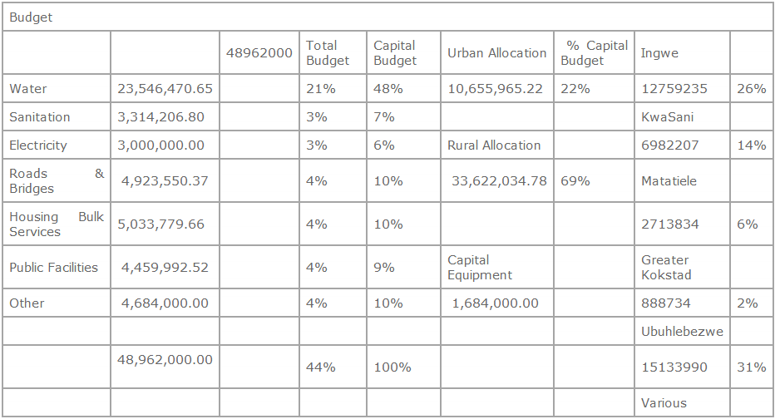Select the 48,962,000.00 total amount cell
The height and width of the screenshot is (419, 775).
click(x=165, y=360)
